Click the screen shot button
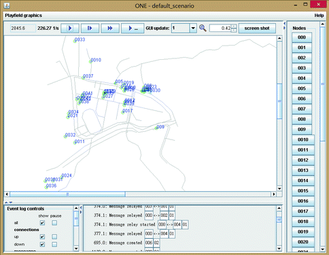 coord(257,29)
